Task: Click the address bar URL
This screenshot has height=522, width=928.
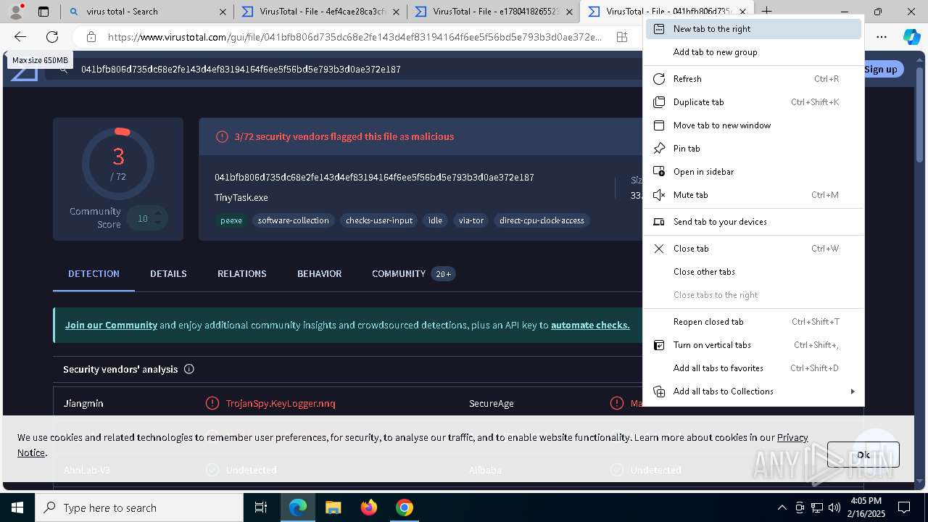Action: [355, 37]
